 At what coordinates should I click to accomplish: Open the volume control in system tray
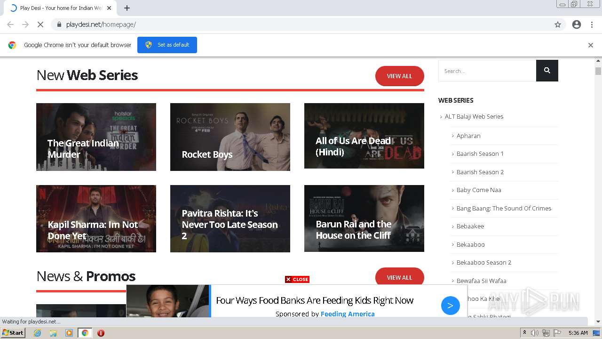[x=535, y=333]
